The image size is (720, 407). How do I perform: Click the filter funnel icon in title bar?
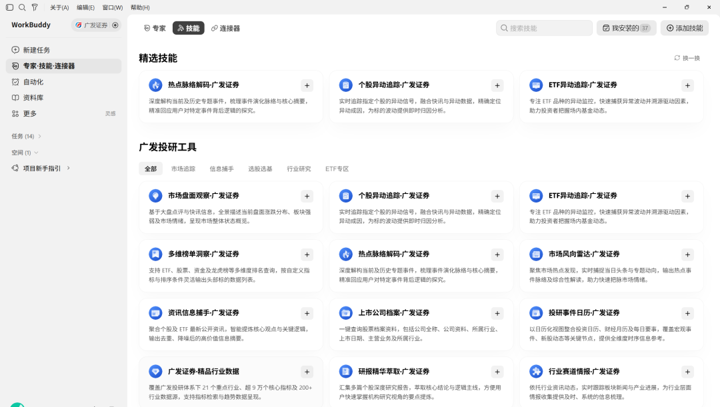pos(35,7)
